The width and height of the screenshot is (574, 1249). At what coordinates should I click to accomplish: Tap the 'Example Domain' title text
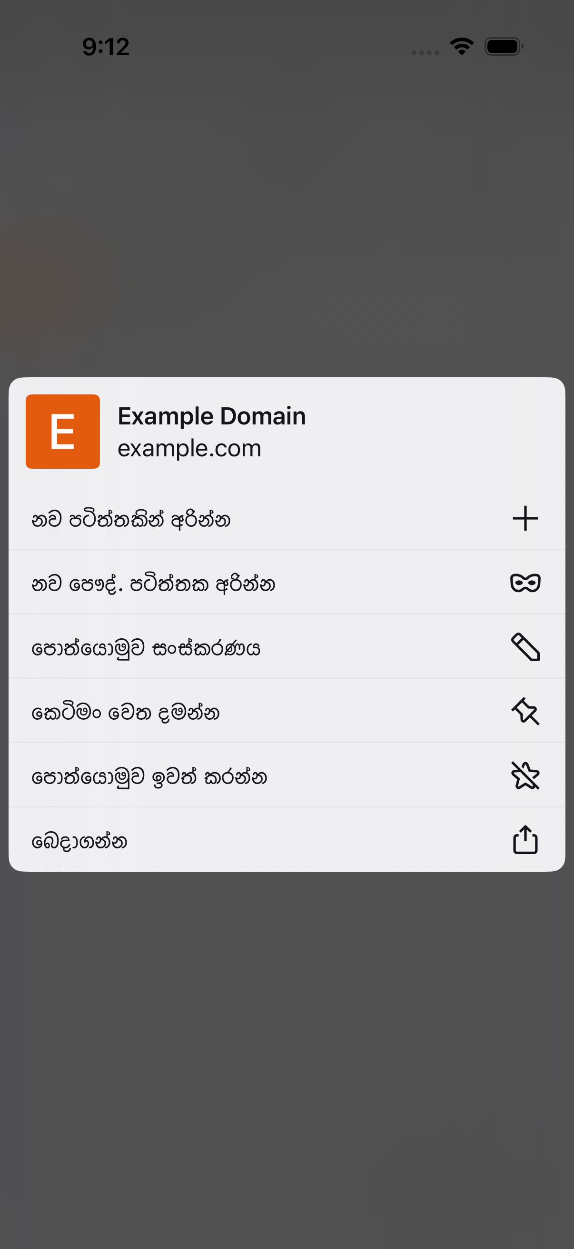click(212, 416)
